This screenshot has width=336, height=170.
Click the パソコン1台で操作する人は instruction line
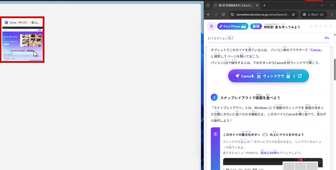click(x=265, y=63)
